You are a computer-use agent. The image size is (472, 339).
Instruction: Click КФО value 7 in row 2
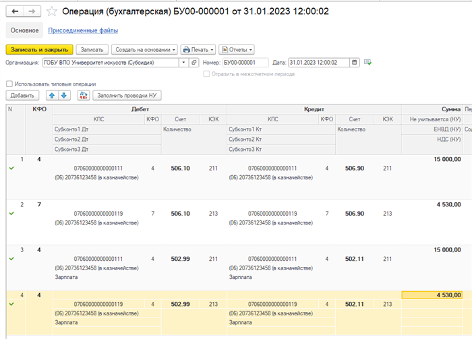[39, 204]
